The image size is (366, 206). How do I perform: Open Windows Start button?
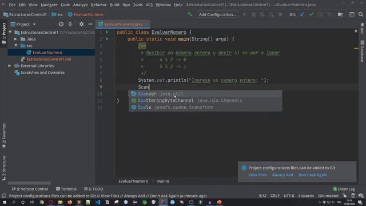click(x=4, y=202)
